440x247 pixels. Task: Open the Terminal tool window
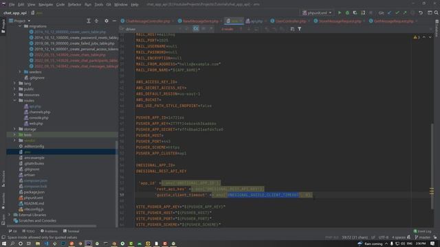click(x=71, y=231)
